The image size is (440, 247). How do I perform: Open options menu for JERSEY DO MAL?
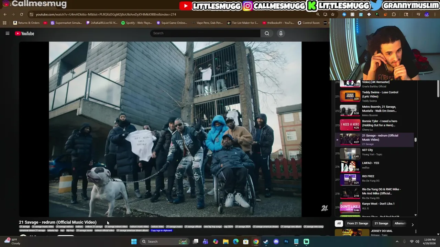[416, 232]
